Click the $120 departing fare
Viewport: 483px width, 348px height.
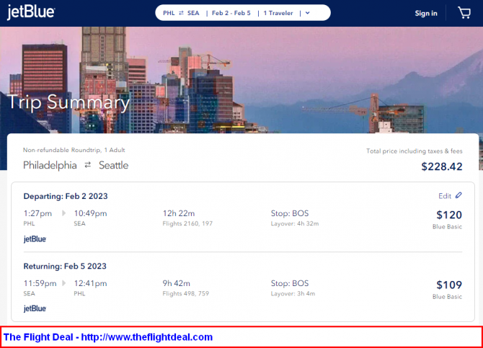click(449, 215)
